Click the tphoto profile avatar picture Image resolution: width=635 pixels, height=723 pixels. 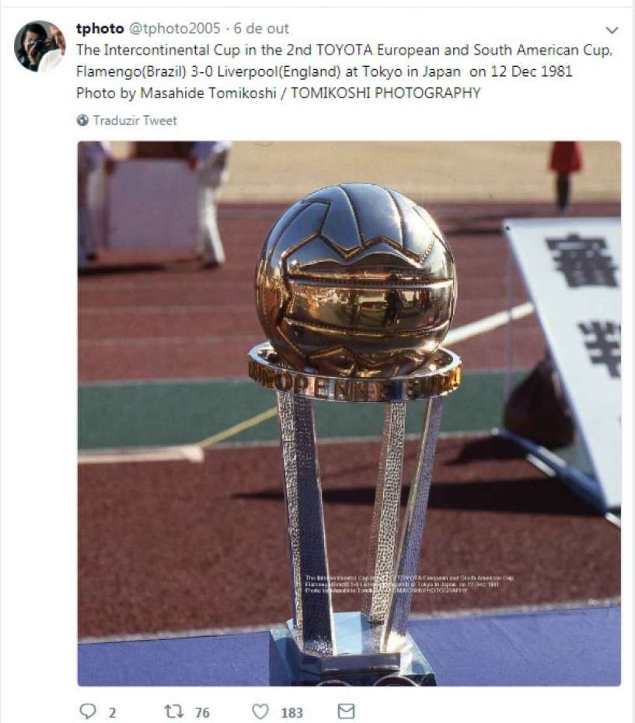[x=39, y=46]
